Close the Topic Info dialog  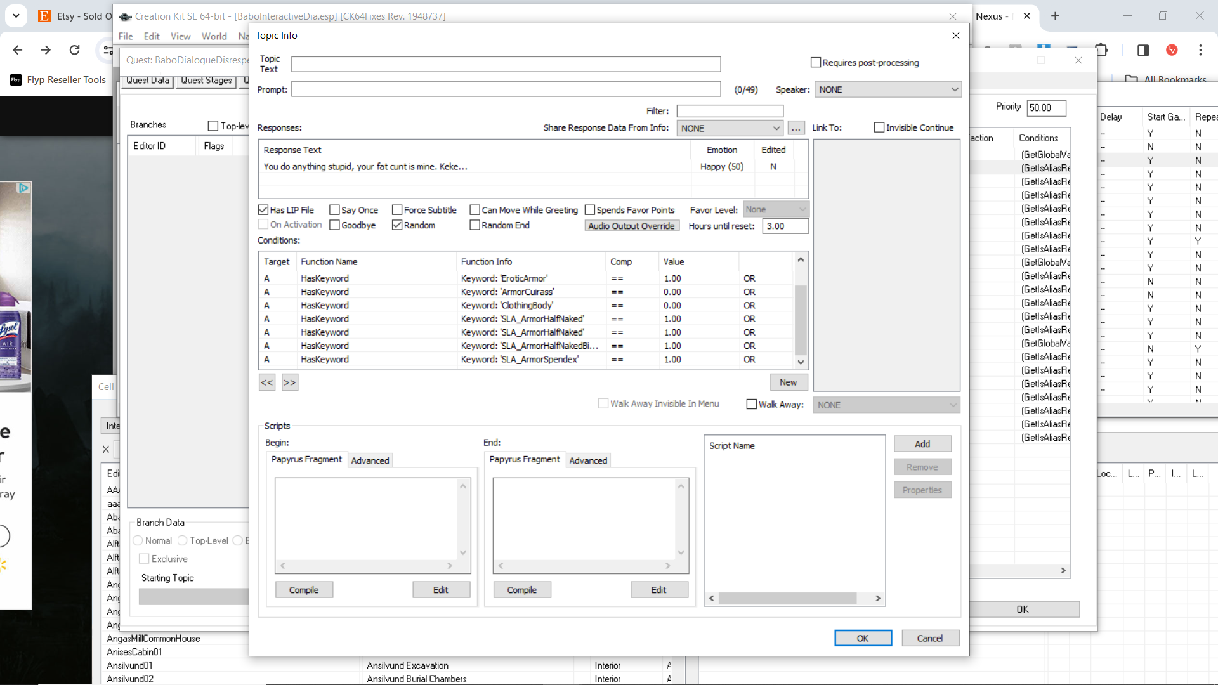point(955,36)
